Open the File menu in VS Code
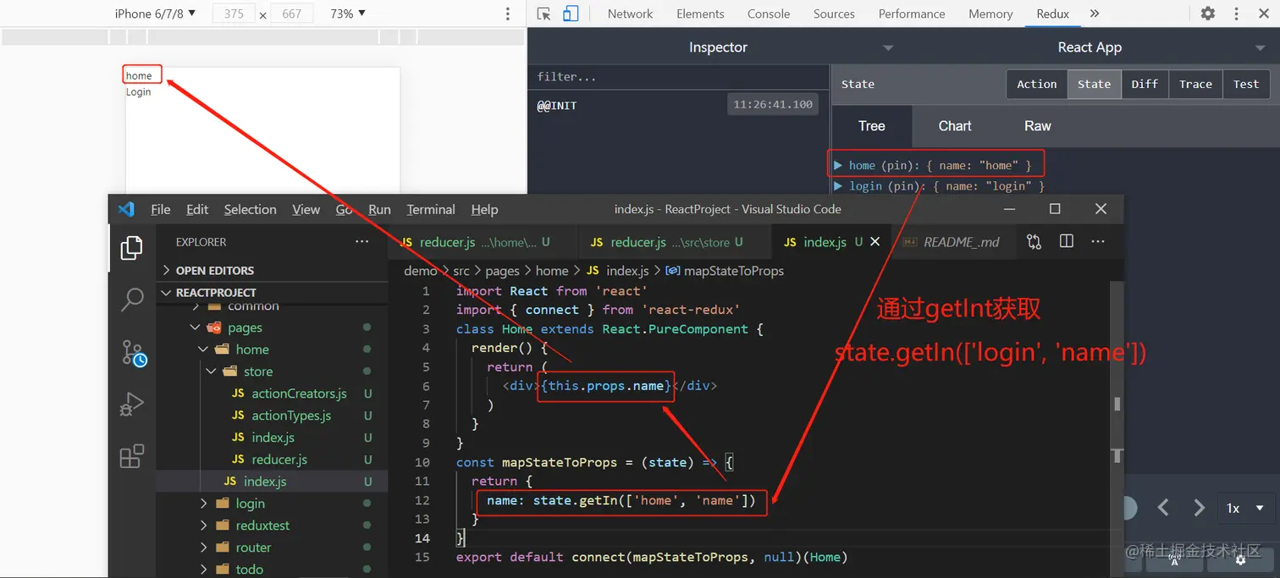 (x=161, y=209)
